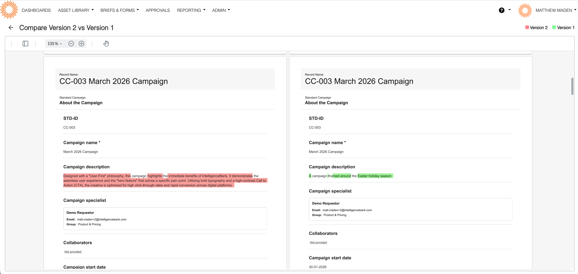Click the Demo Requestor card in Version 1
Viewport: 578px width, 274px height.
[x=410, y=209]
